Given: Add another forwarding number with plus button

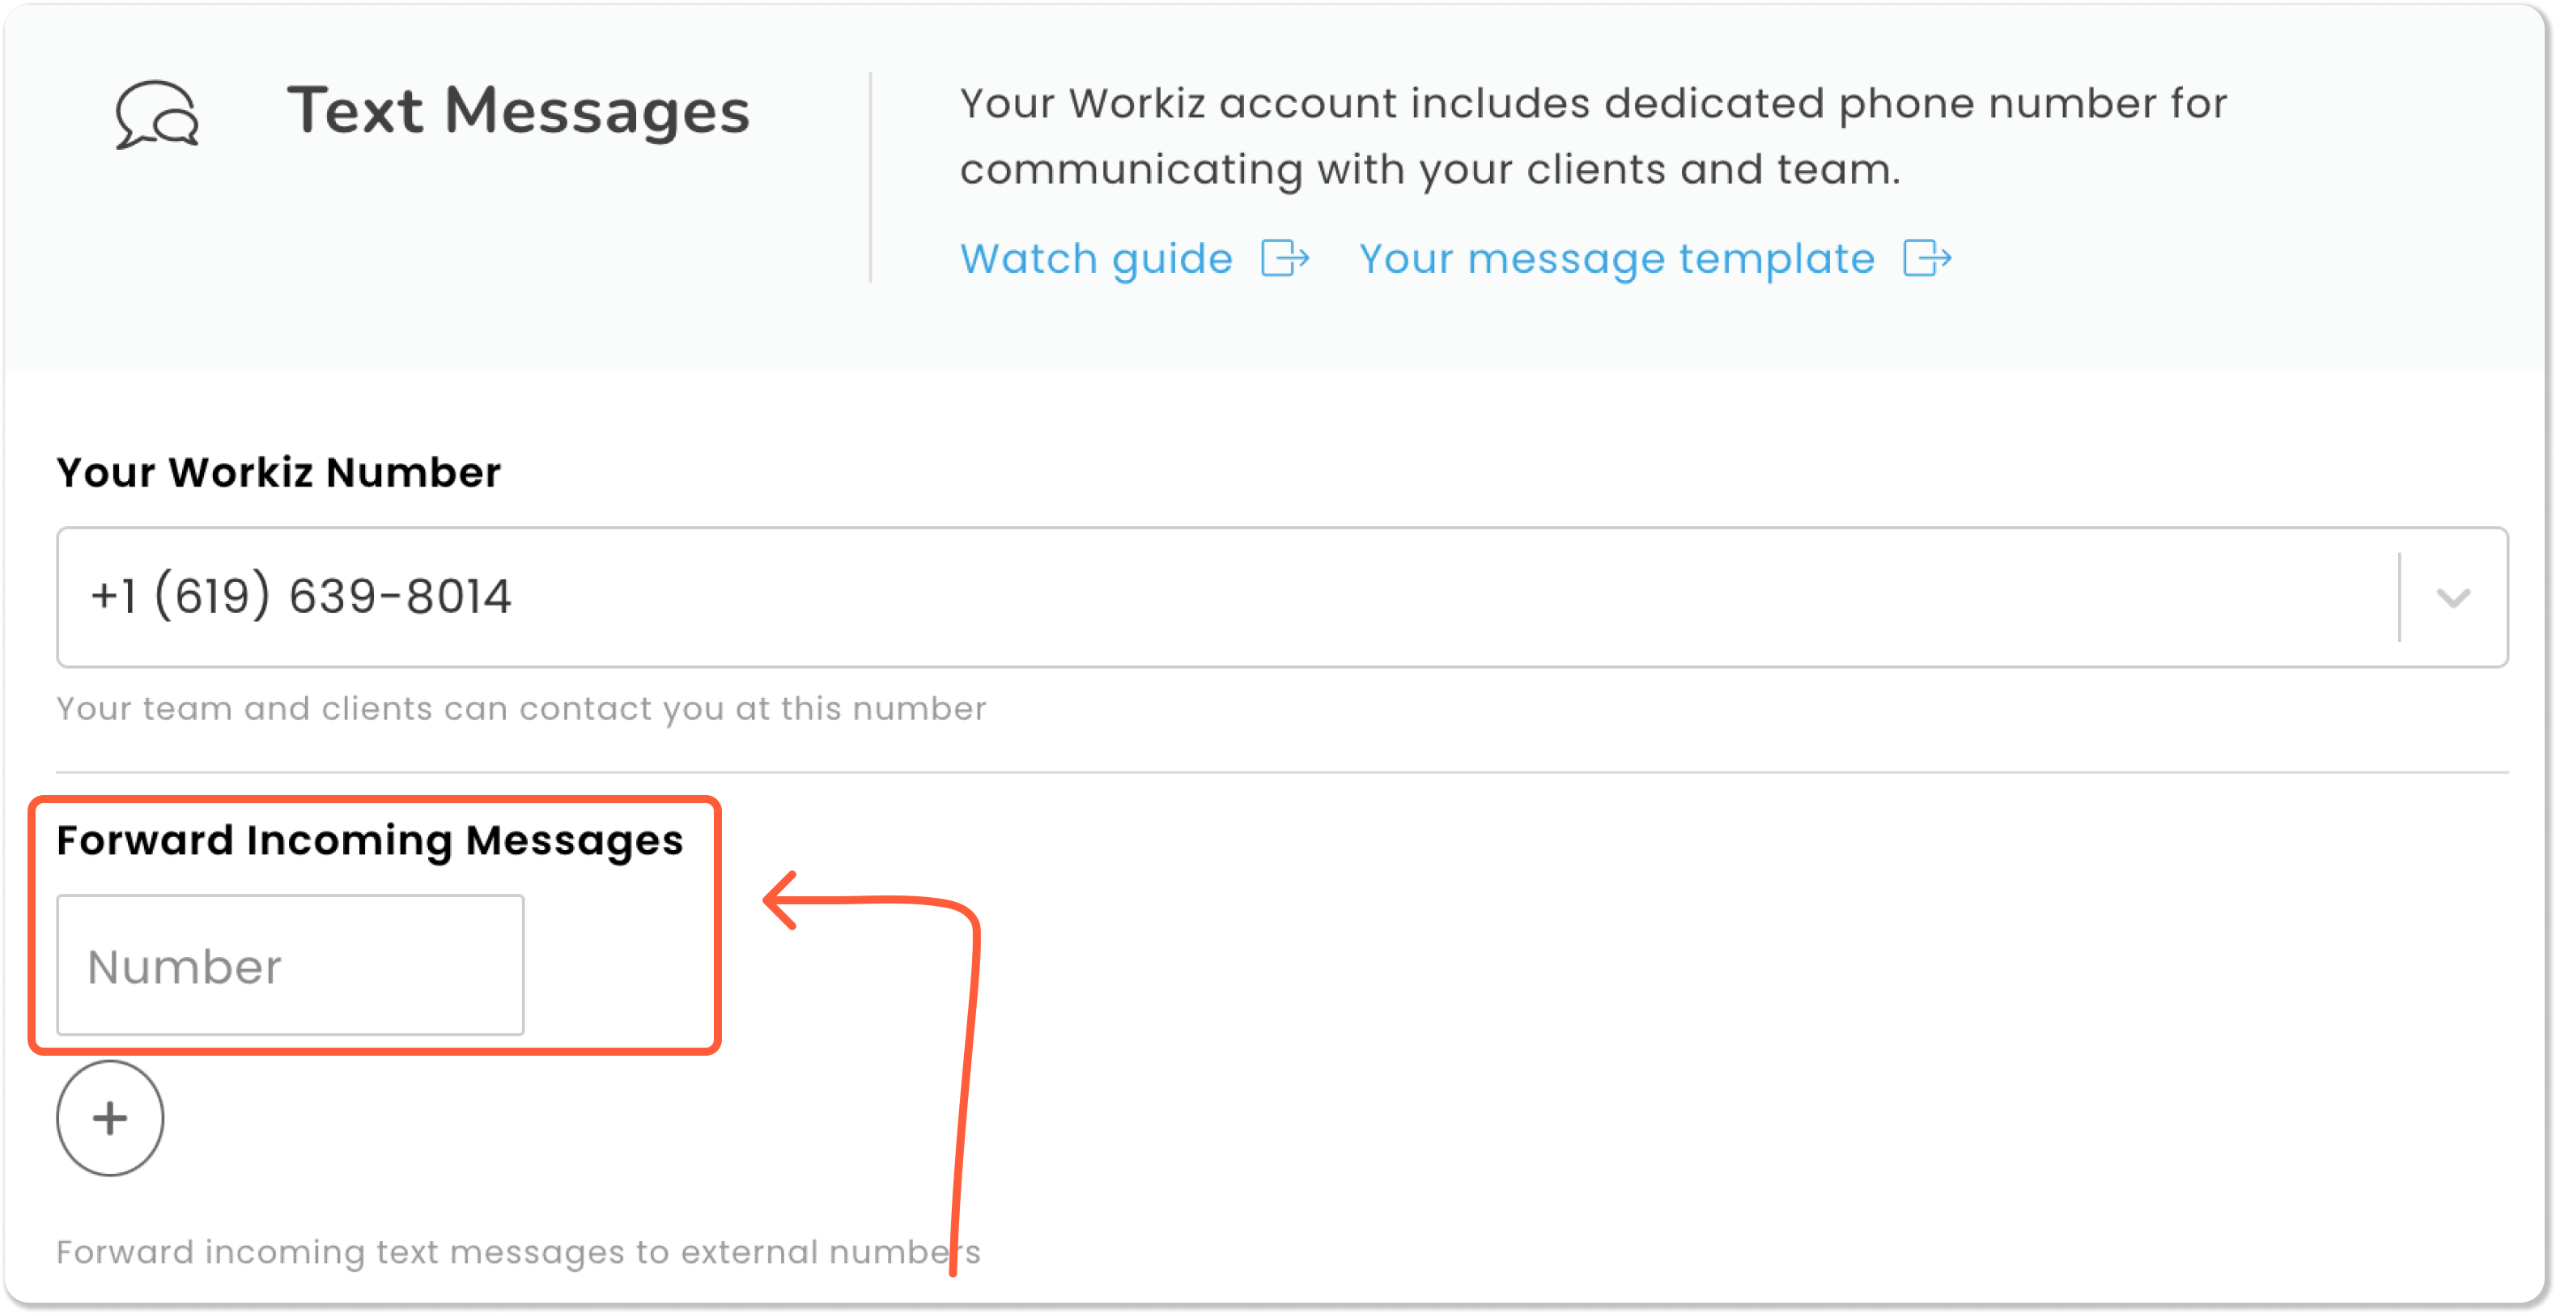Looking at the screenshot, I should pos(110,1119).
